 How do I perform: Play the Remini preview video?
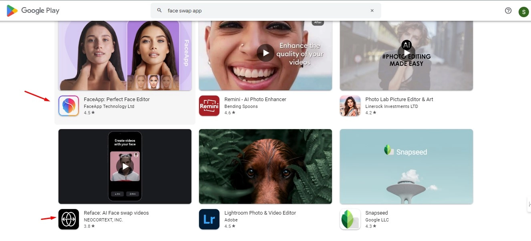pyautogui.click(x=265, y=53)
